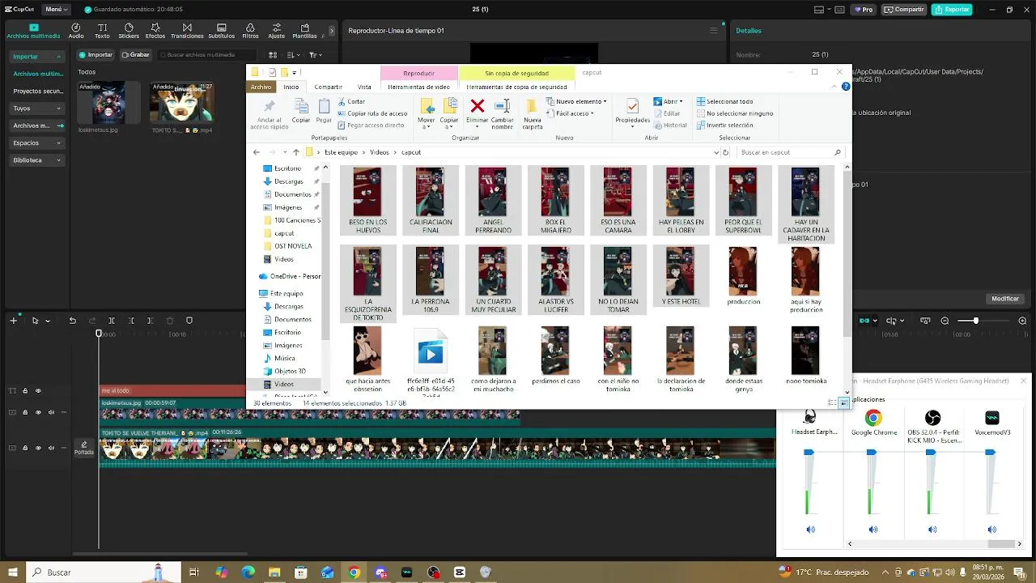Click Explorer large icons view button
Image resolution: width=1036 pixels, height=583 pixels.
point(843,402)
